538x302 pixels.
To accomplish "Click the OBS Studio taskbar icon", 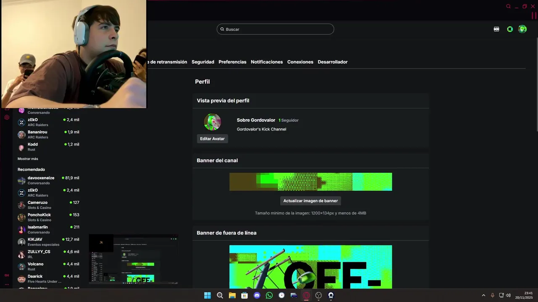I will point(319,295).
